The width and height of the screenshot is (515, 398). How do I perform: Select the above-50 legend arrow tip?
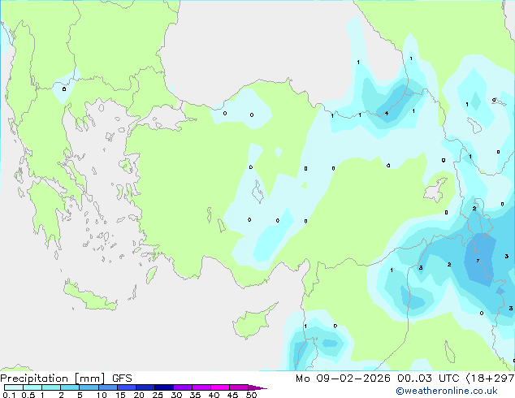click(257, 387)
